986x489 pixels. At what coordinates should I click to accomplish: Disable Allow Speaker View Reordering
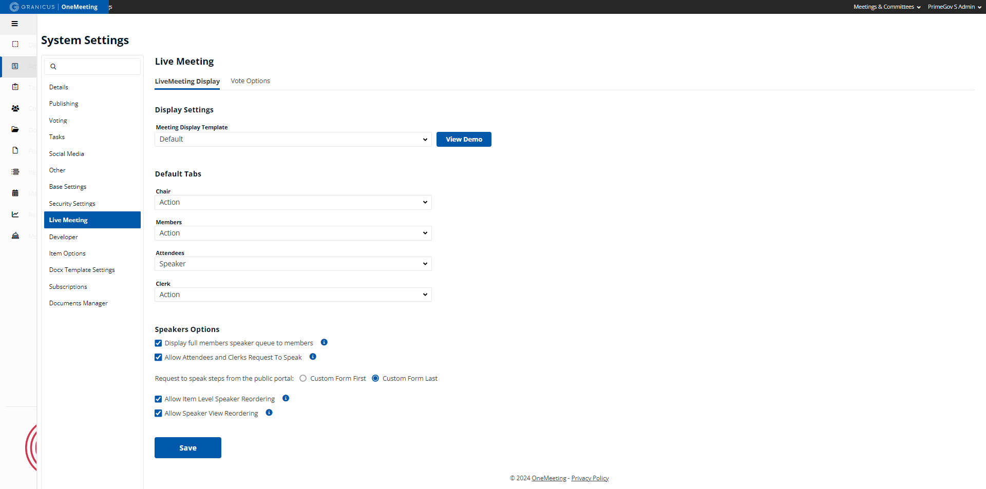(x=158, y=413)
